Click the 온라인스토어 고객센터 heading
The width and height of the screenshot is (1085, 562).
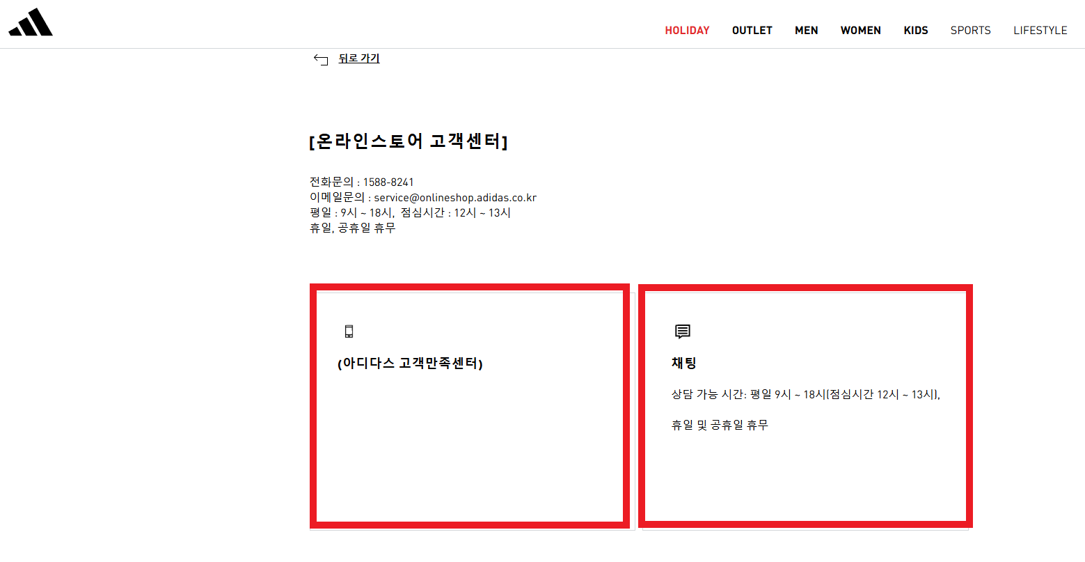click(x=409, y=141)
